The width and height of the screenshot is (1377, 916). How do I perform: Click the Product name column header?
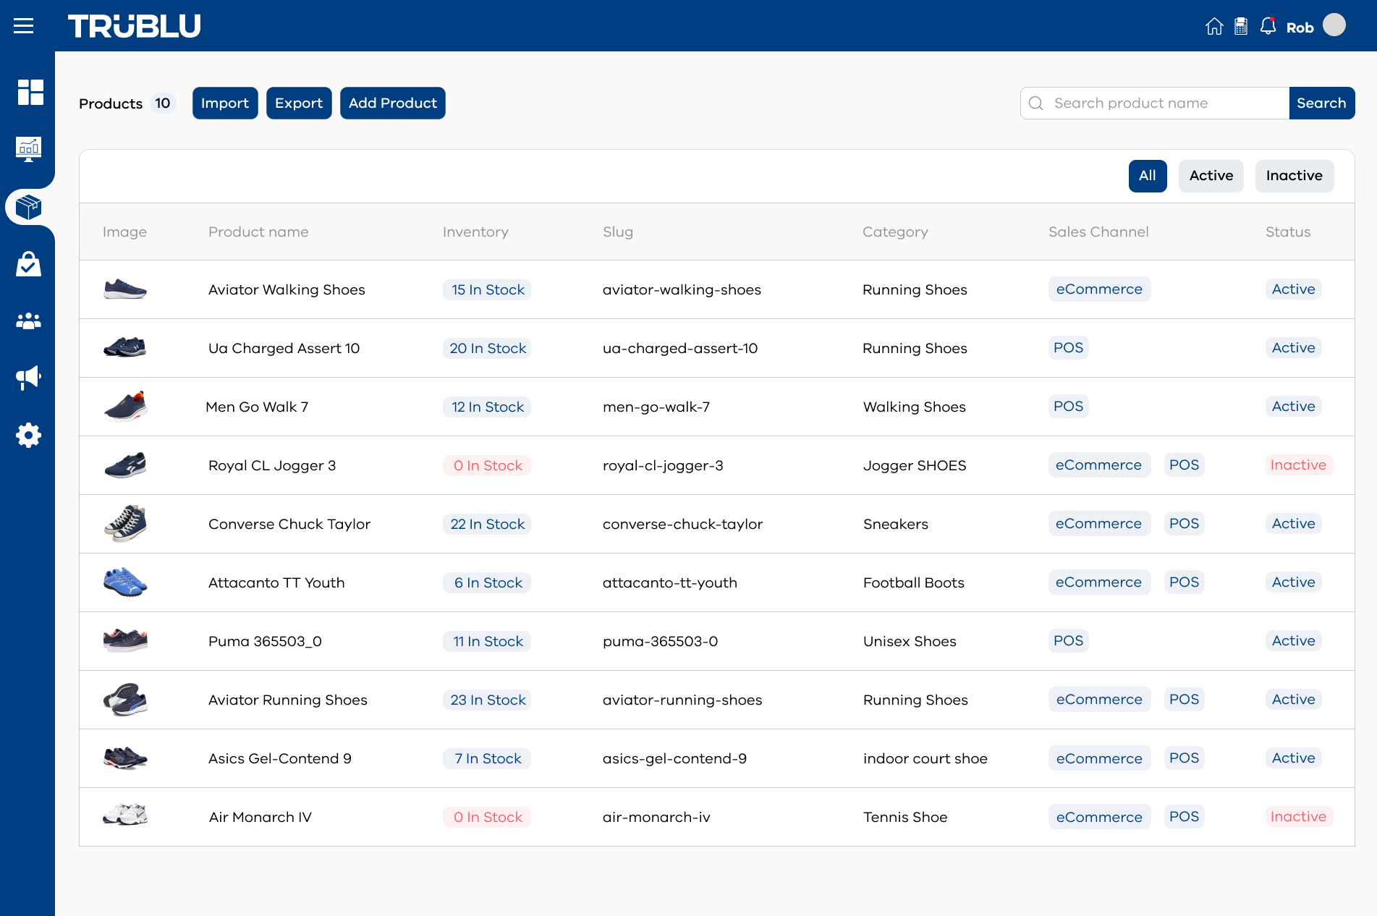click(x=258, y=232)
